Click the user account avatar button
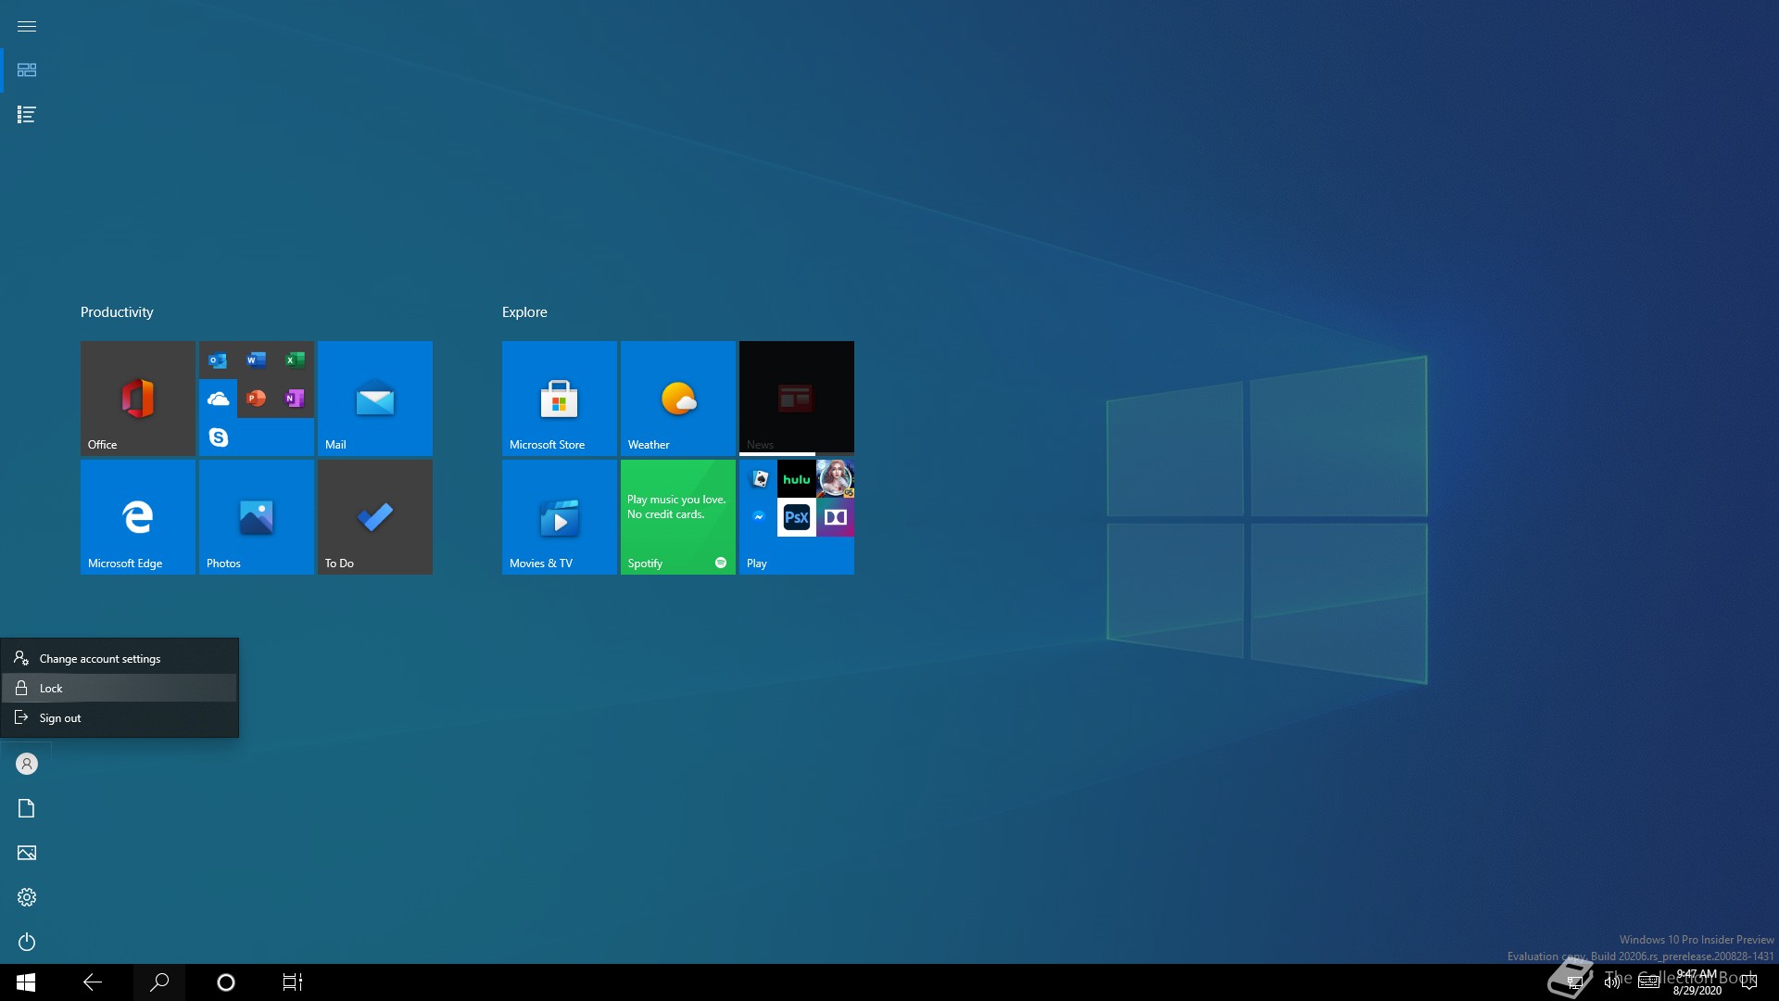Image resolution: width=1779 pixels, height=1001 pixels. (x=27, y=764)
